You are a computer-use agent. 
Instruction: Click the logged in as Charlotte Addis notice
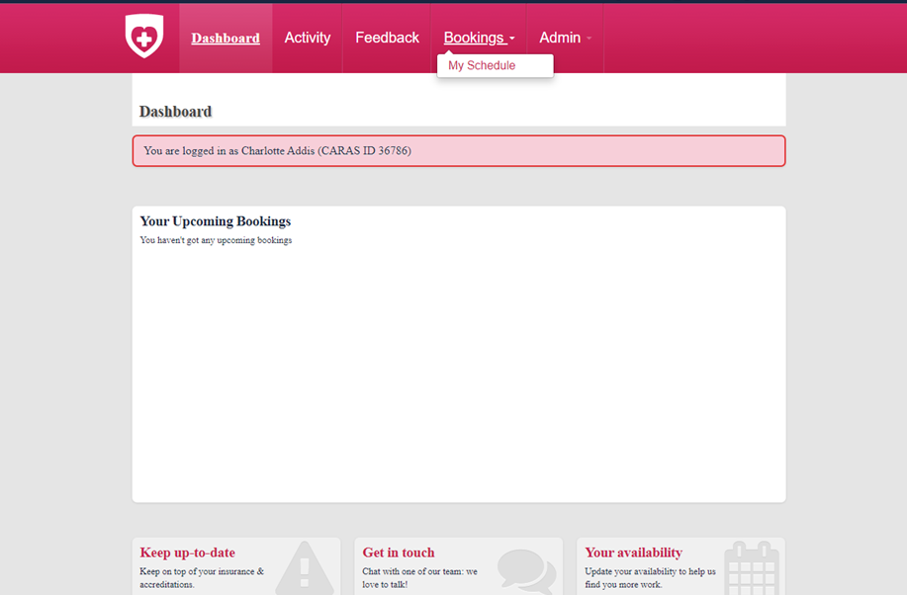(459, 151)
